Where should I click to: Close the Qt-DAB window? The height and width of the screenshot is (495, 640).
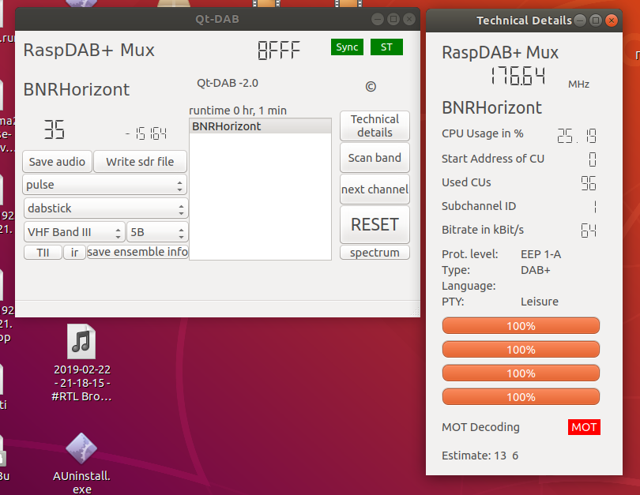point(409,19)
